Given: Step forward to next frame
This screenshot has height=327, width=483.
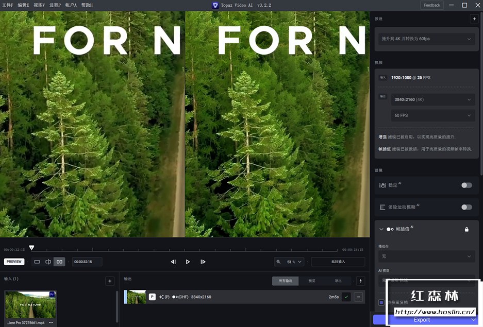Looking at the screenshot, I should (x=203, y=262).
